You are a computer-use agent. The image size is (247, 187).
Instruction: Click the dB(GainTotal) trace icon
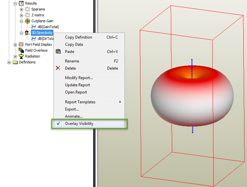click(x=34, y=27)
